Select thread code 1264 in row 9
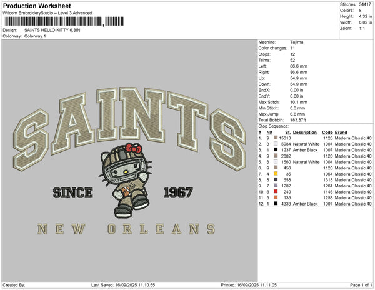 (x=328, y=186)
